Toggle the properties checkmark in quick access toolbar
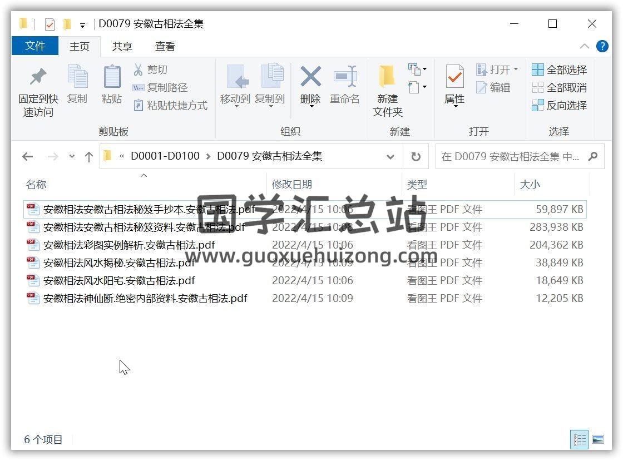The image size is (623, 461). pos(50,24)
